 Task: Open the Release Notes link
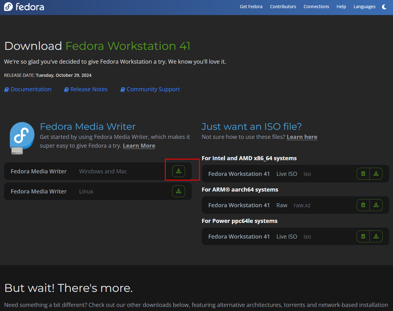click(89, 89)
